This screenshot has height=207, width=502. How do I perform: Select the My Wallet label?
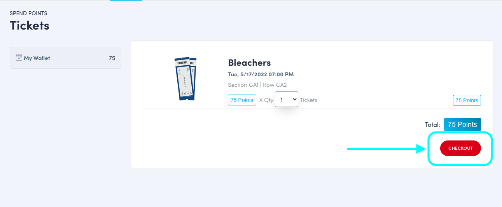(x=37, y=58)
